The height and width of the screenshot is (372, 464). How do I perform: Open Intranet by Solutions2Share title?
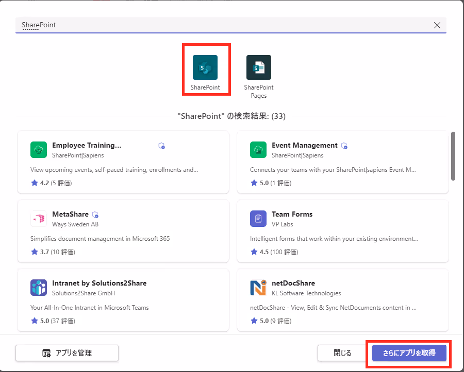(100, 283)
